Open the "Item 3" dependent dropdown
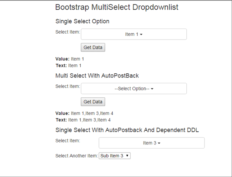This screenshot has width=232, height=177. tap(151, 143)
